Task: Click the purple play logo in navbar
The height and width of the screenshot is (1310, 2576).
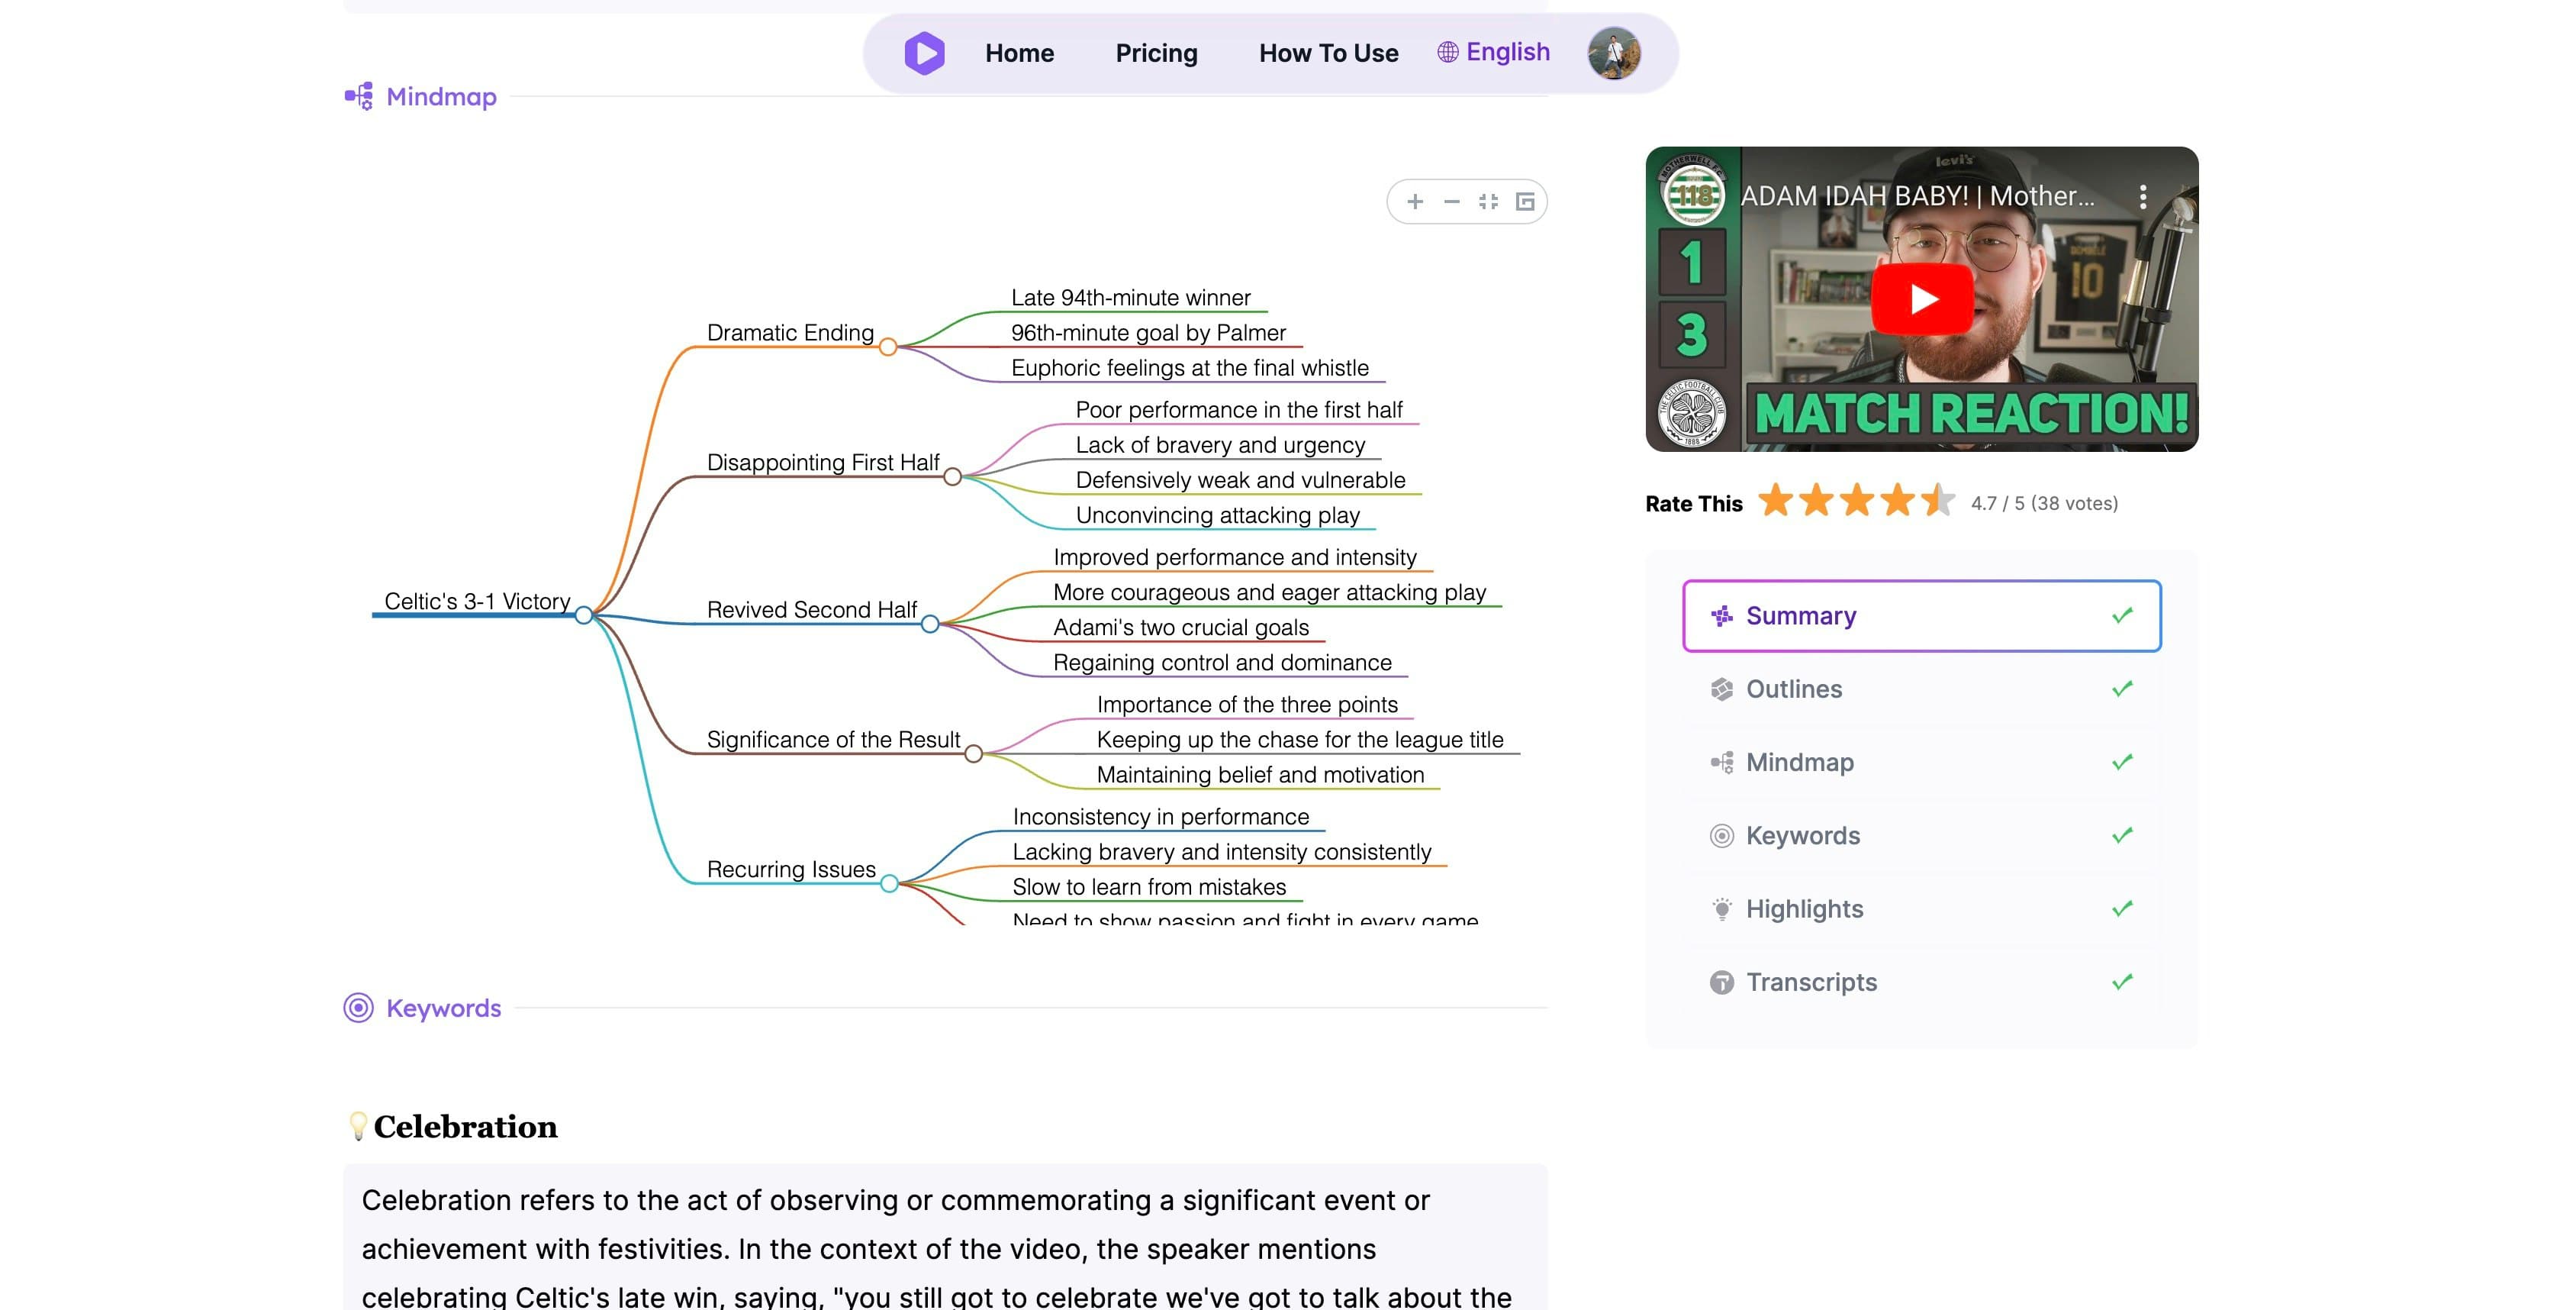Action: click(924, 53)
